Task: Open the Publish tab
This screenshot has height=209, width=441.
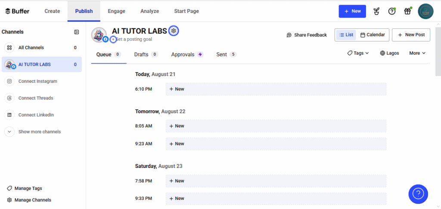Action: [84, 11]
